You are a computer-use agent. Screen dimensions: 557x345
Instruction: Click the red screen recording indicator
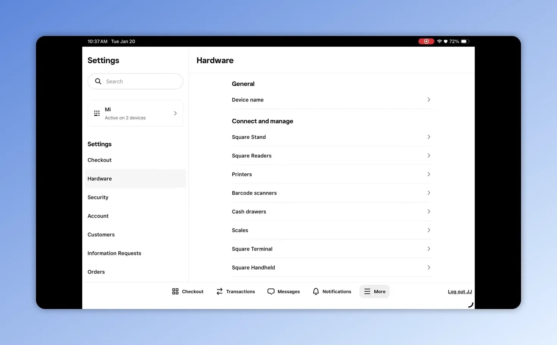(426, 41)
